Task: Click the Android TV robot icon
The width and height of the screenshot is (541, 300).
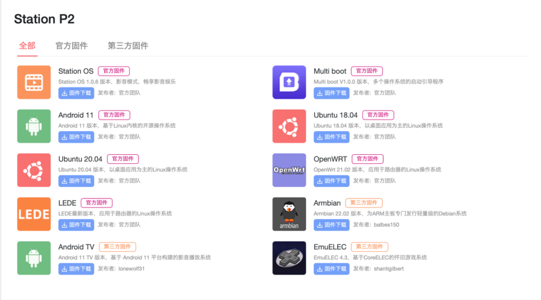Action: pos(34,258)
